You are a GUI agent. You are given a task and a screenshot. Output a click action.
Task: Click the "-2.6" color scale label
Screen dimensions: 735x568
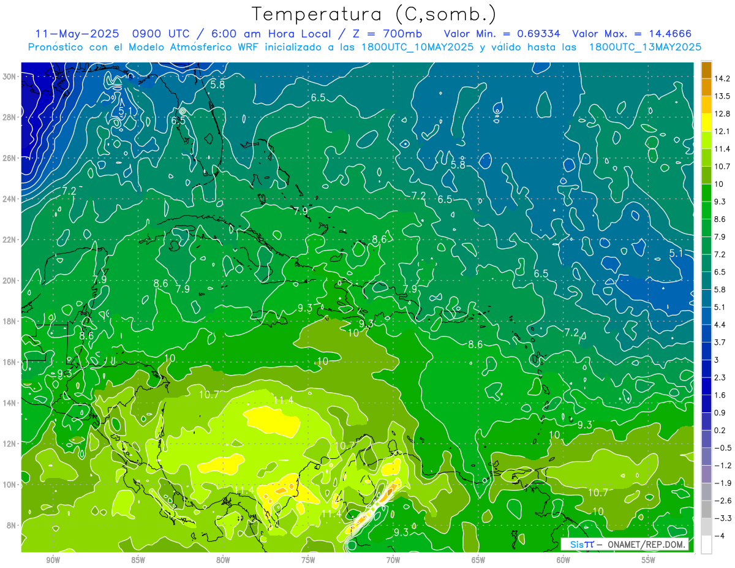722,501
